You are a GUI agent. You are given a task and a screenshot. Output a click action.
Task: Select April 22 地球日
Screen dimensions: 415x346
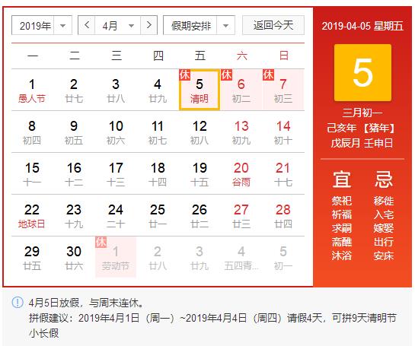click(32, 215)
